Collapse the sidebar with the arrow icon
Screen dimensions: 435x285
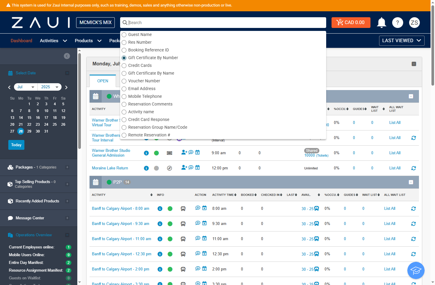click(x=67, y=56)
